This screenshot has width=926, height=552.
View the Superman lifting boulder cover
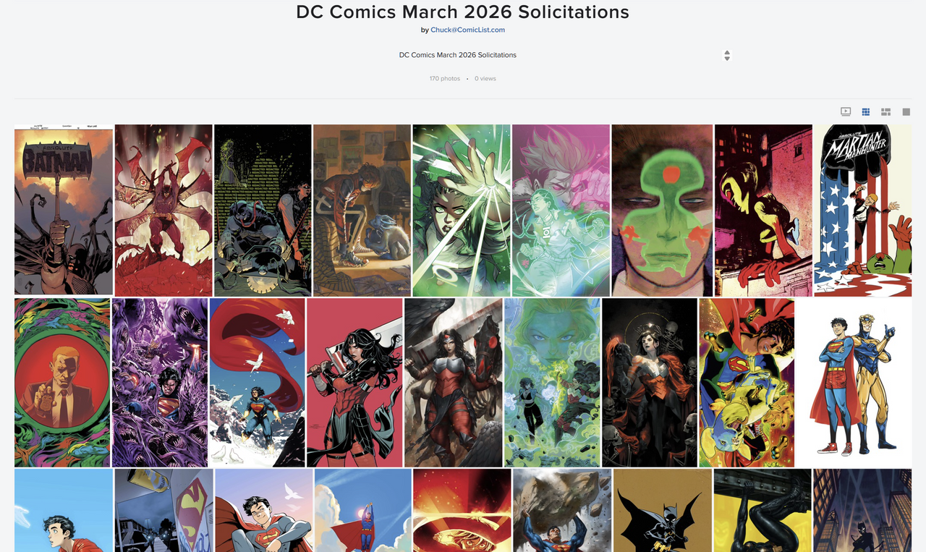562,511
